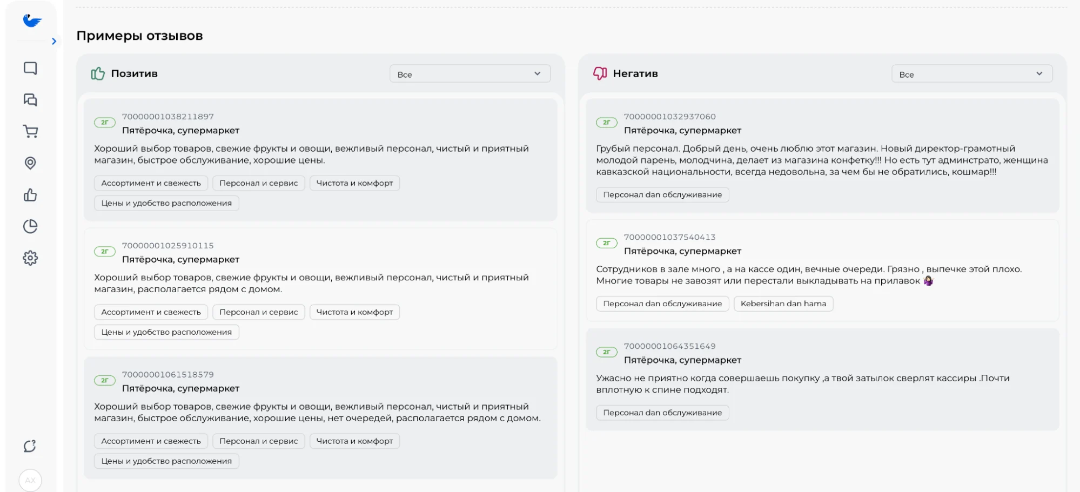The image size is (1080, 492).
Task: Click the 2Г badge on review 70000001037540413
Action: point(607,243)
